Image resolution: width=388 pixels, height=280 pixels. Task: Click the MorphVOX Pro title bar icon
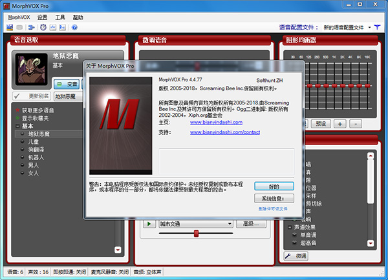point(6,6)
